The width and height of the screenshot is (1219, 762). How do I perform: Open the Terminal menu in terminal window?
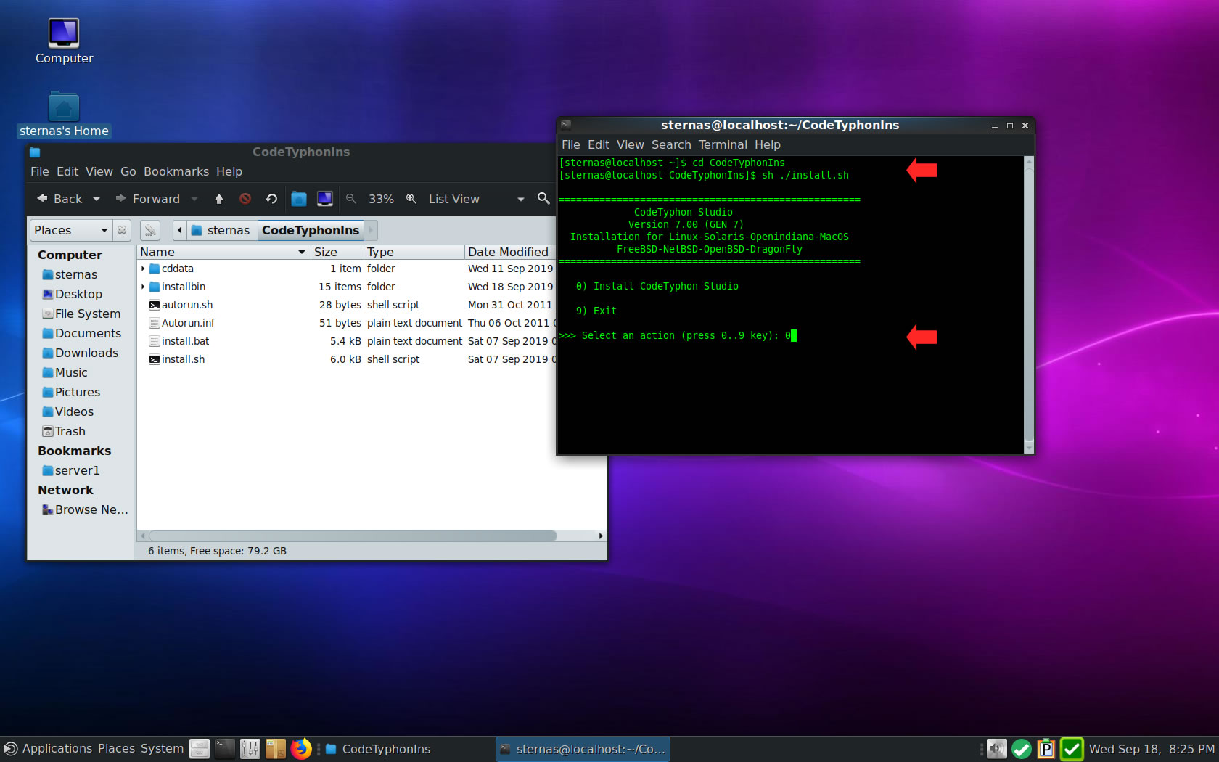(x=723, y=144)
